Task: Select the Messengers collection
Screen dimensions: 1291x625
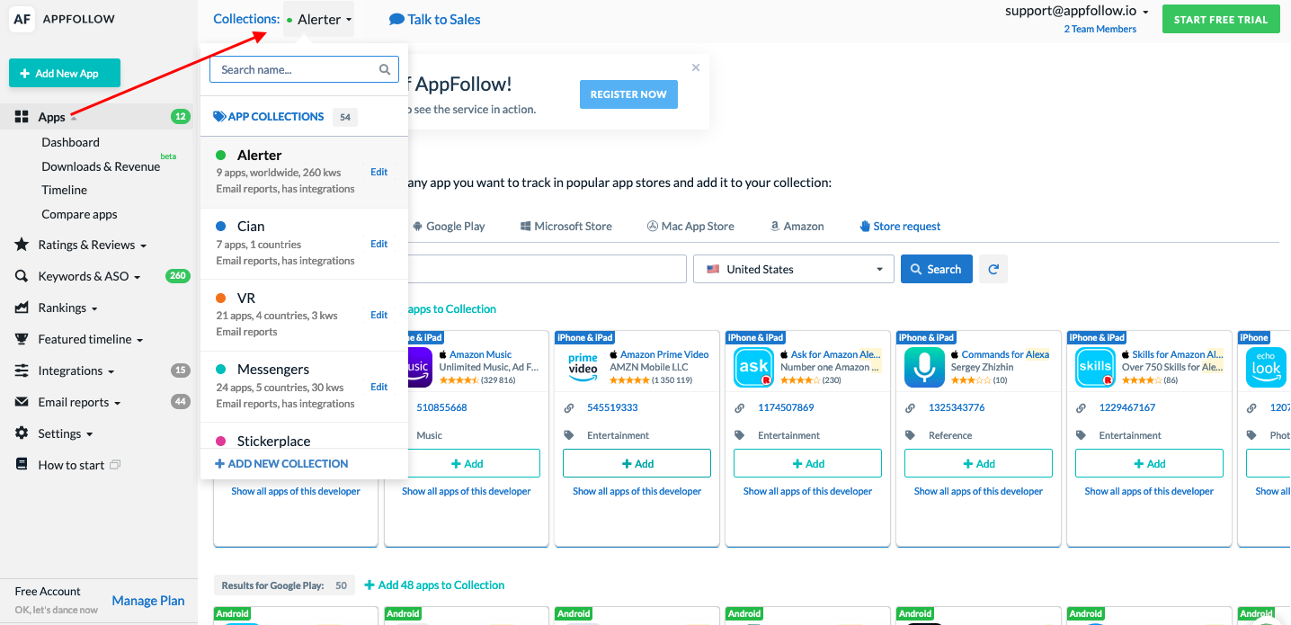Action: point(304,387)
